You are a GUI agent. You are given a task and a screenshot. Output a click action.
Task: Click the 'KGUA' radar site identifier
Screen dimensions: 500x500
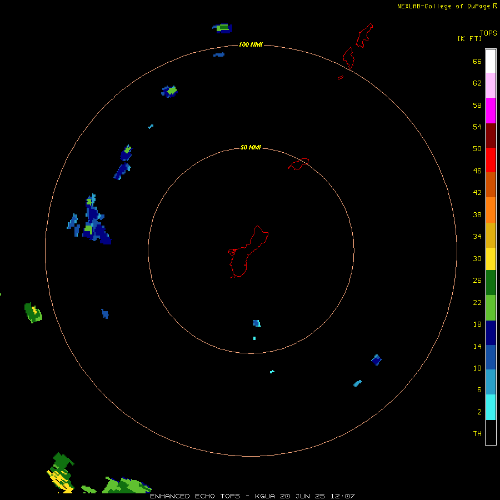pyautogui.click(x=264, y=496)
